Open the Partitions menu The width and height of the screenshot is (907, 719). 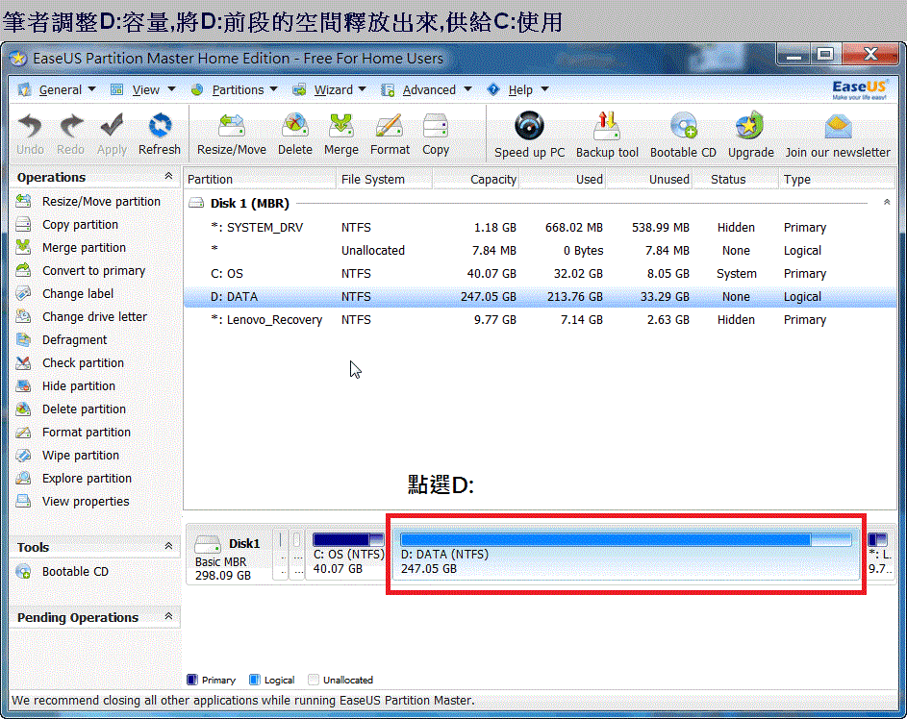[x=235, y=90]
